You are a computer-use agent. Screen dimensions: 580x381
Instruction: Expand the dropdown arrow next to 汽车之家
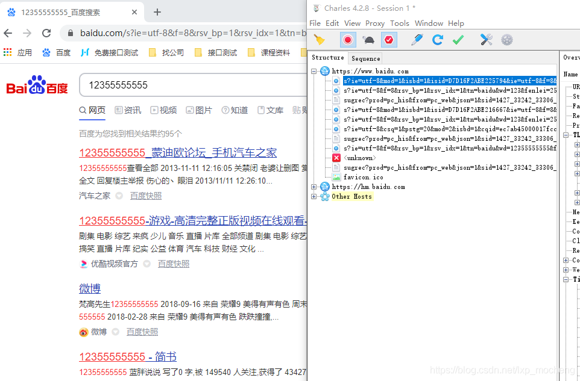click(119, 196)
